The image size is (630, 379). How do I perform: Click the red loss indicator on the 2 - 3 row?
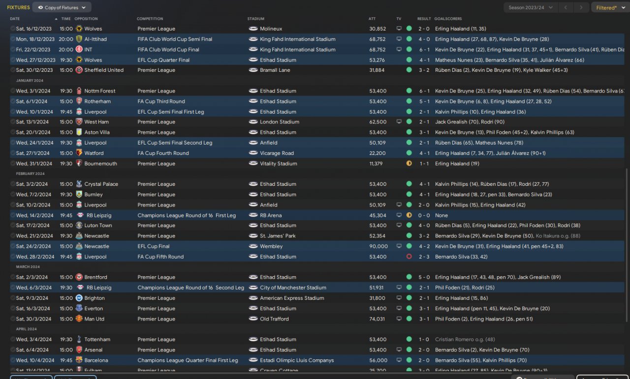[x=409, y=257]
